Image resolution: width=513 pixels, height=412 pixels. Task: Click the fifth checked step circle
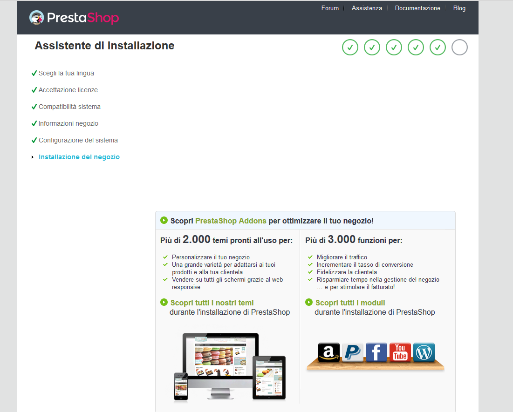438,47
